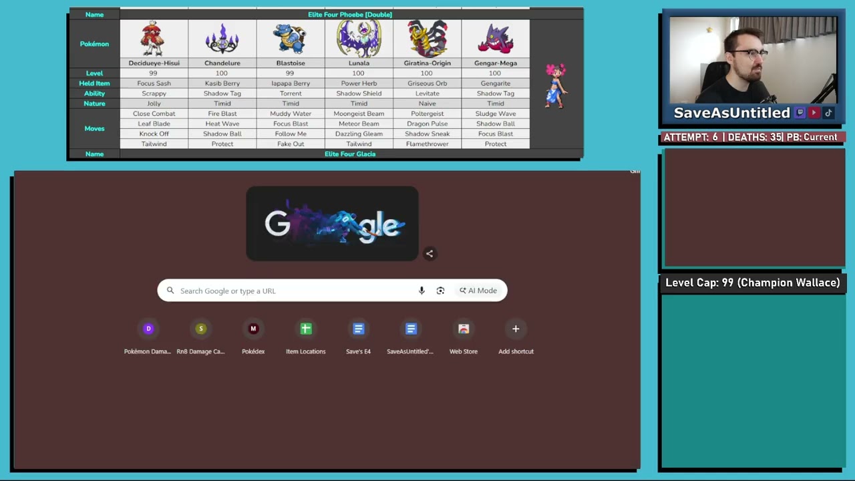This screenshot has width=855, height=481.
Task: Click the Gengar-Mega sprite
Action: (x=496, y=39)
